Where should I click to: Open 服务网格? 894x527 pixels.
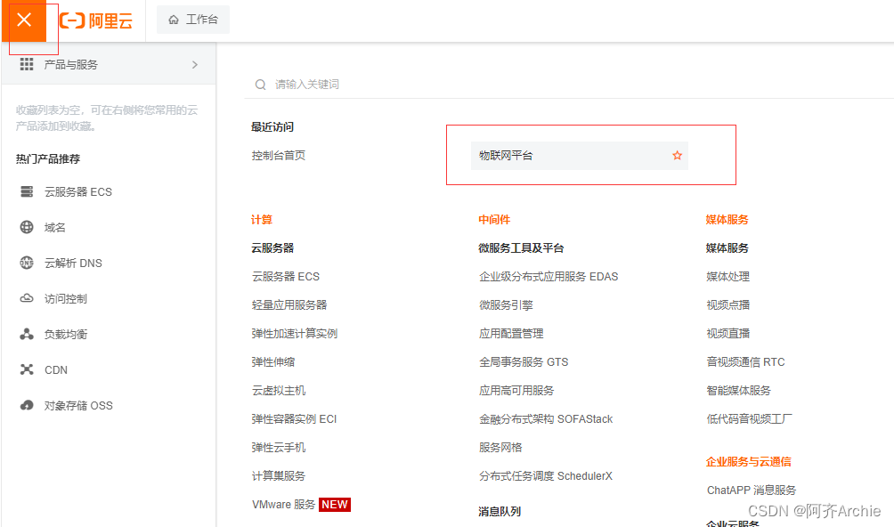[x=500, y=447]
